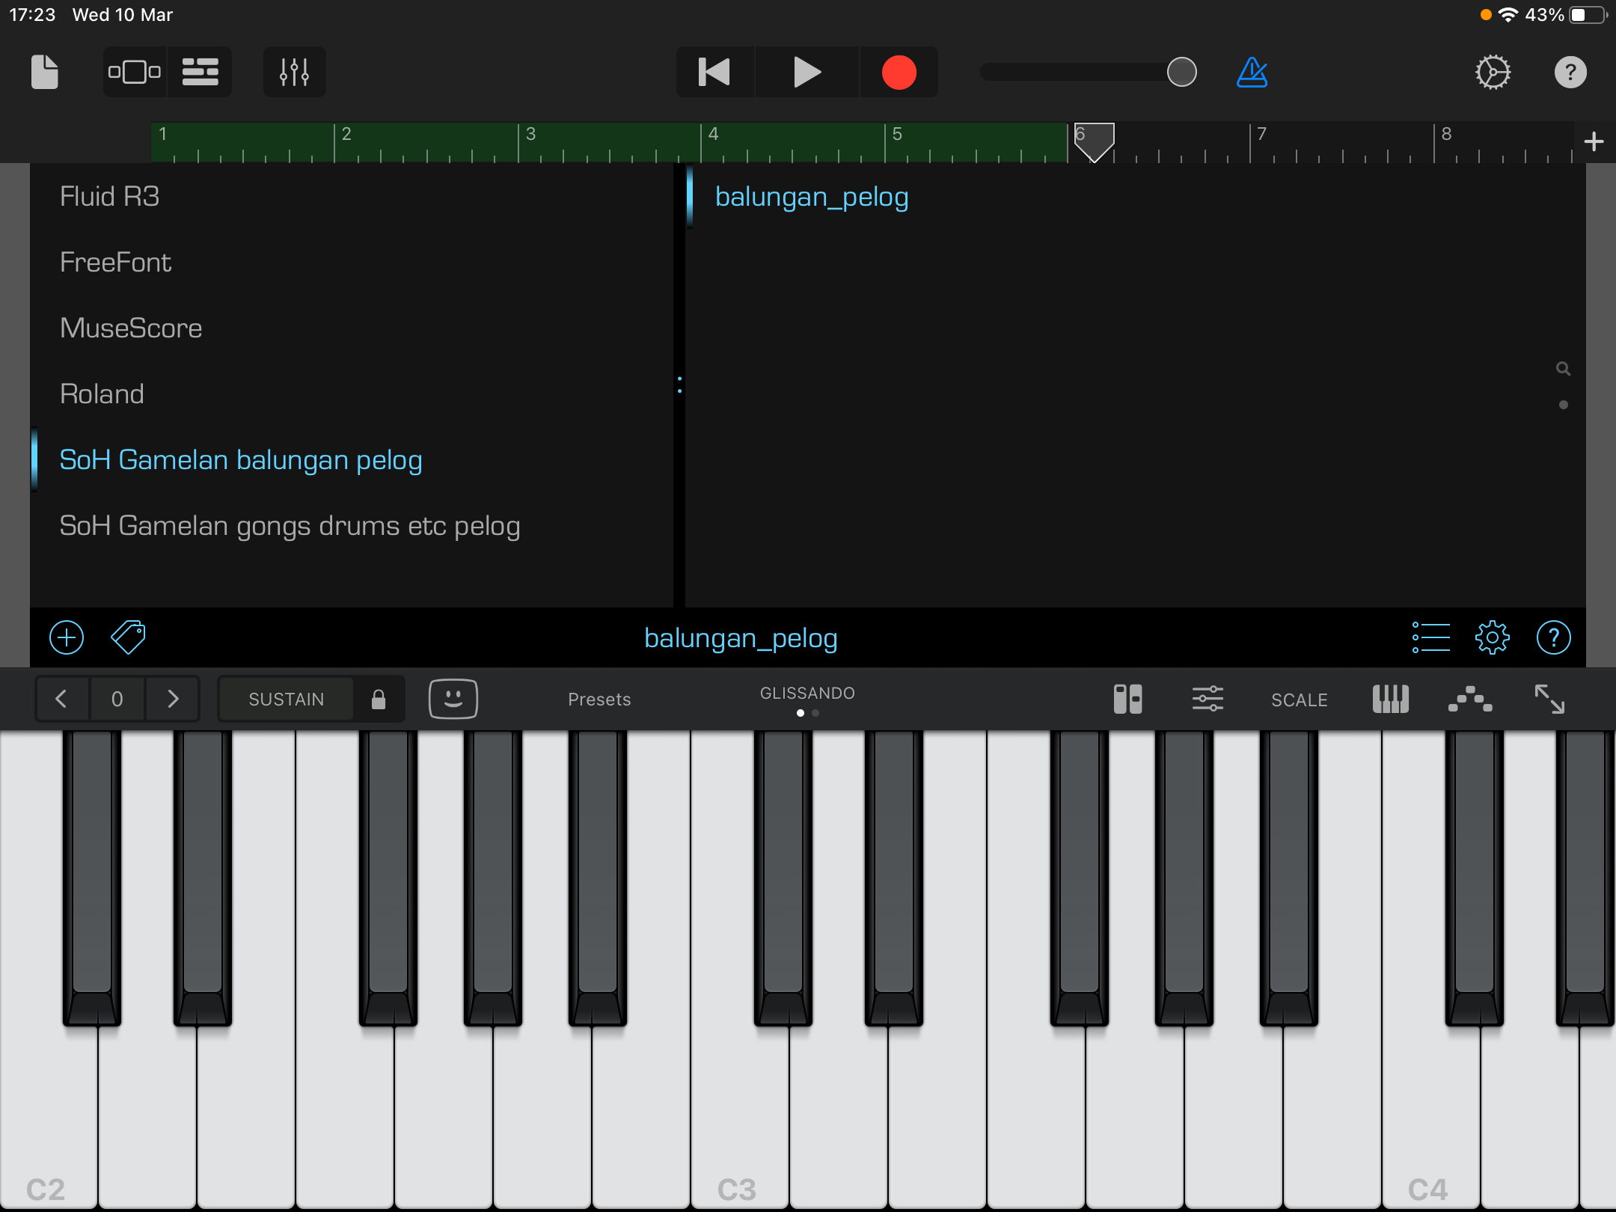
Task: Start playback with the Play button
Action: pos(807,72)
